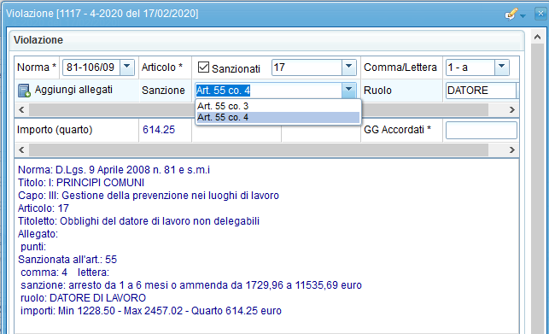Select Art. 55 co. 3 from the list
Screen dimensions: 549x334
(278, 106)
